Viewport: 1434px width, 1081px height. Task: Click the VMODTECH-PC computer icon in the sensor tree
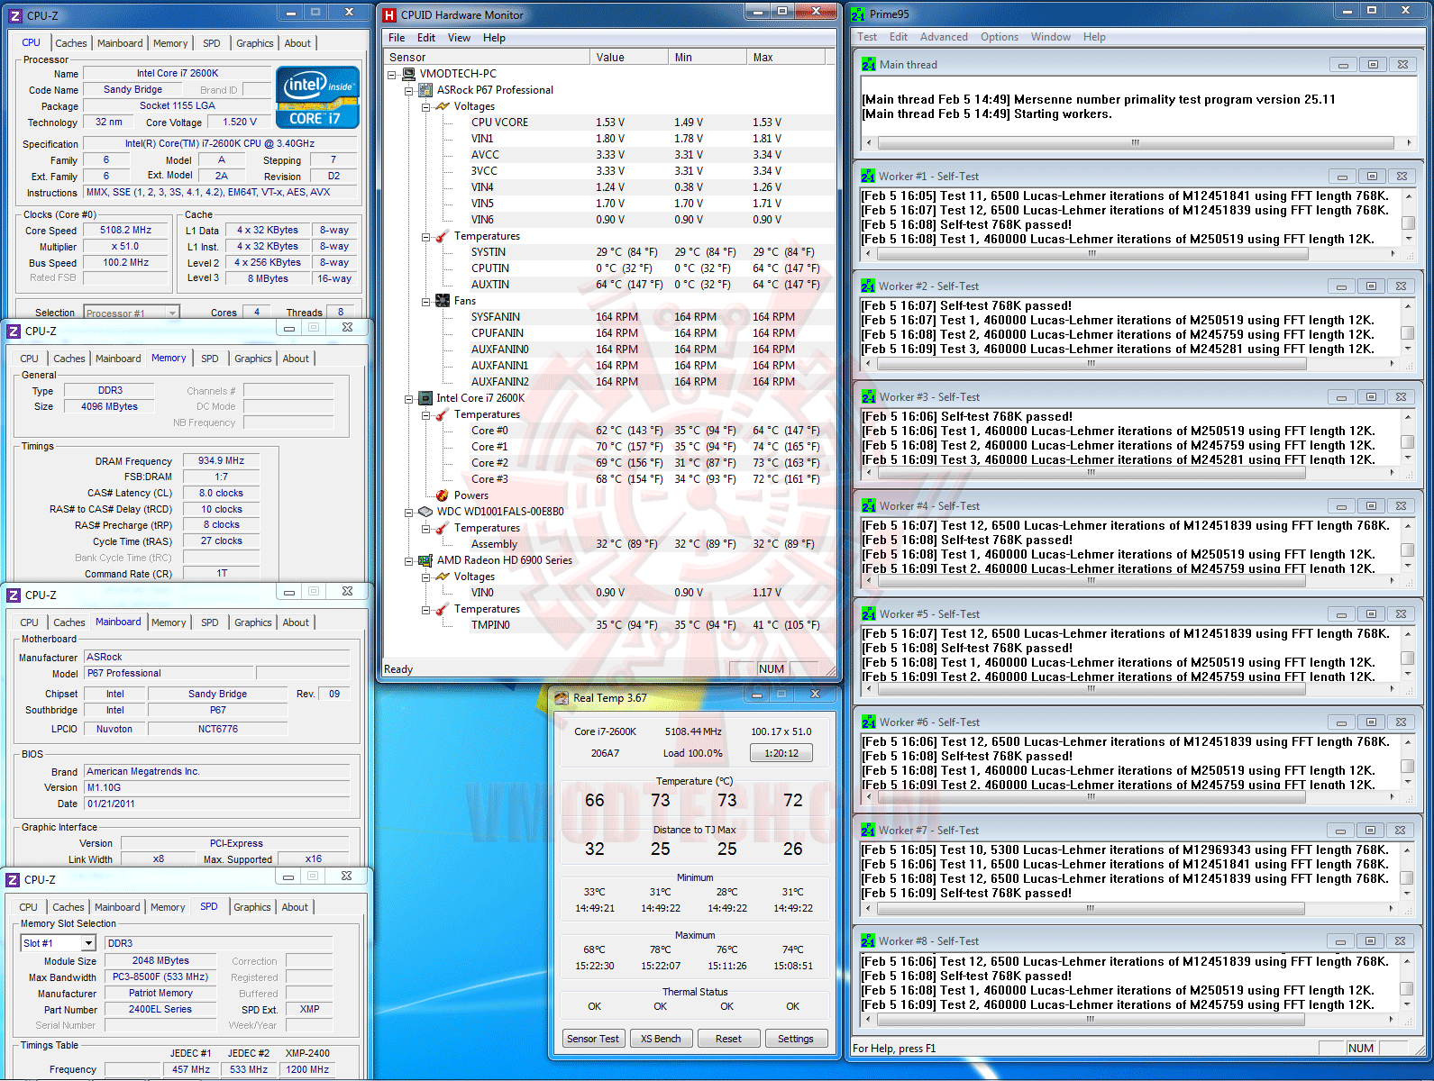[x=409, y=74]
